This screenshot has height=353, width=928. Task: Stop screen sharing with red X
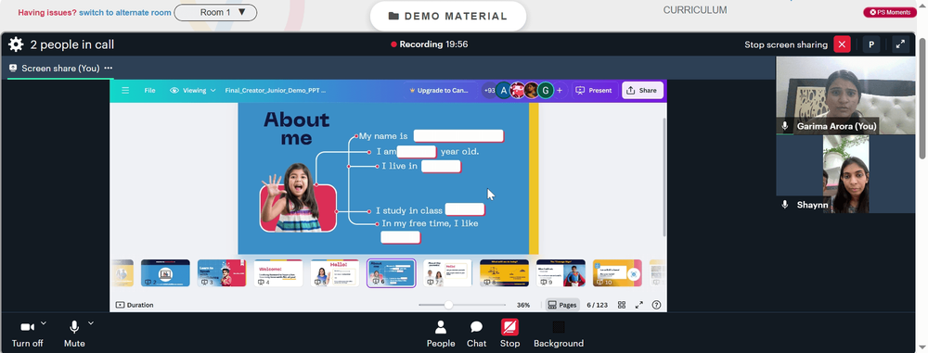coord(842,45)
